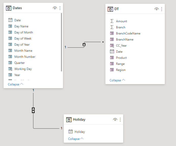Select the Range field
This screenshot has height=146, width=176.
(x=120, y=64)
